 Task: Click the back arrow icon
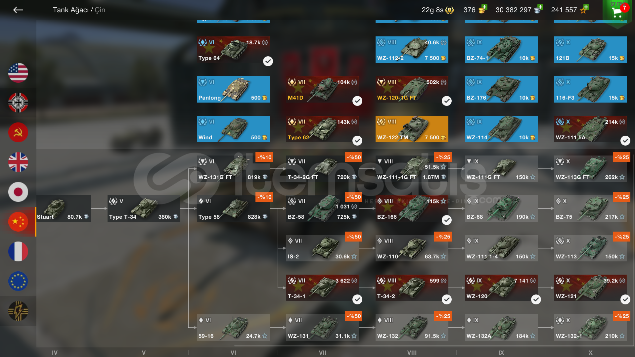(x=18, y=10)
